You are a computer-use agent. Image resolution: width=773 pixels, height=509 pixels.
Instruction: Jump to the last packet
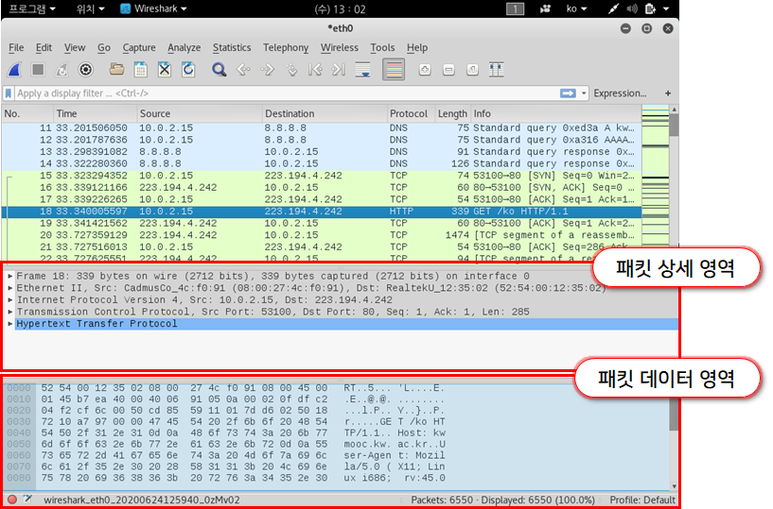click(338, 70)
